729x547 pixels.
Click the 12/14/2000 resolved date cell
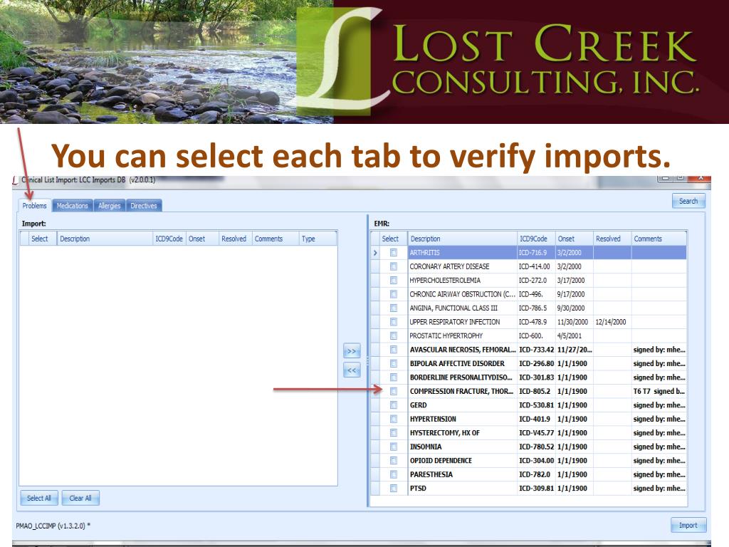coord(612,322)
